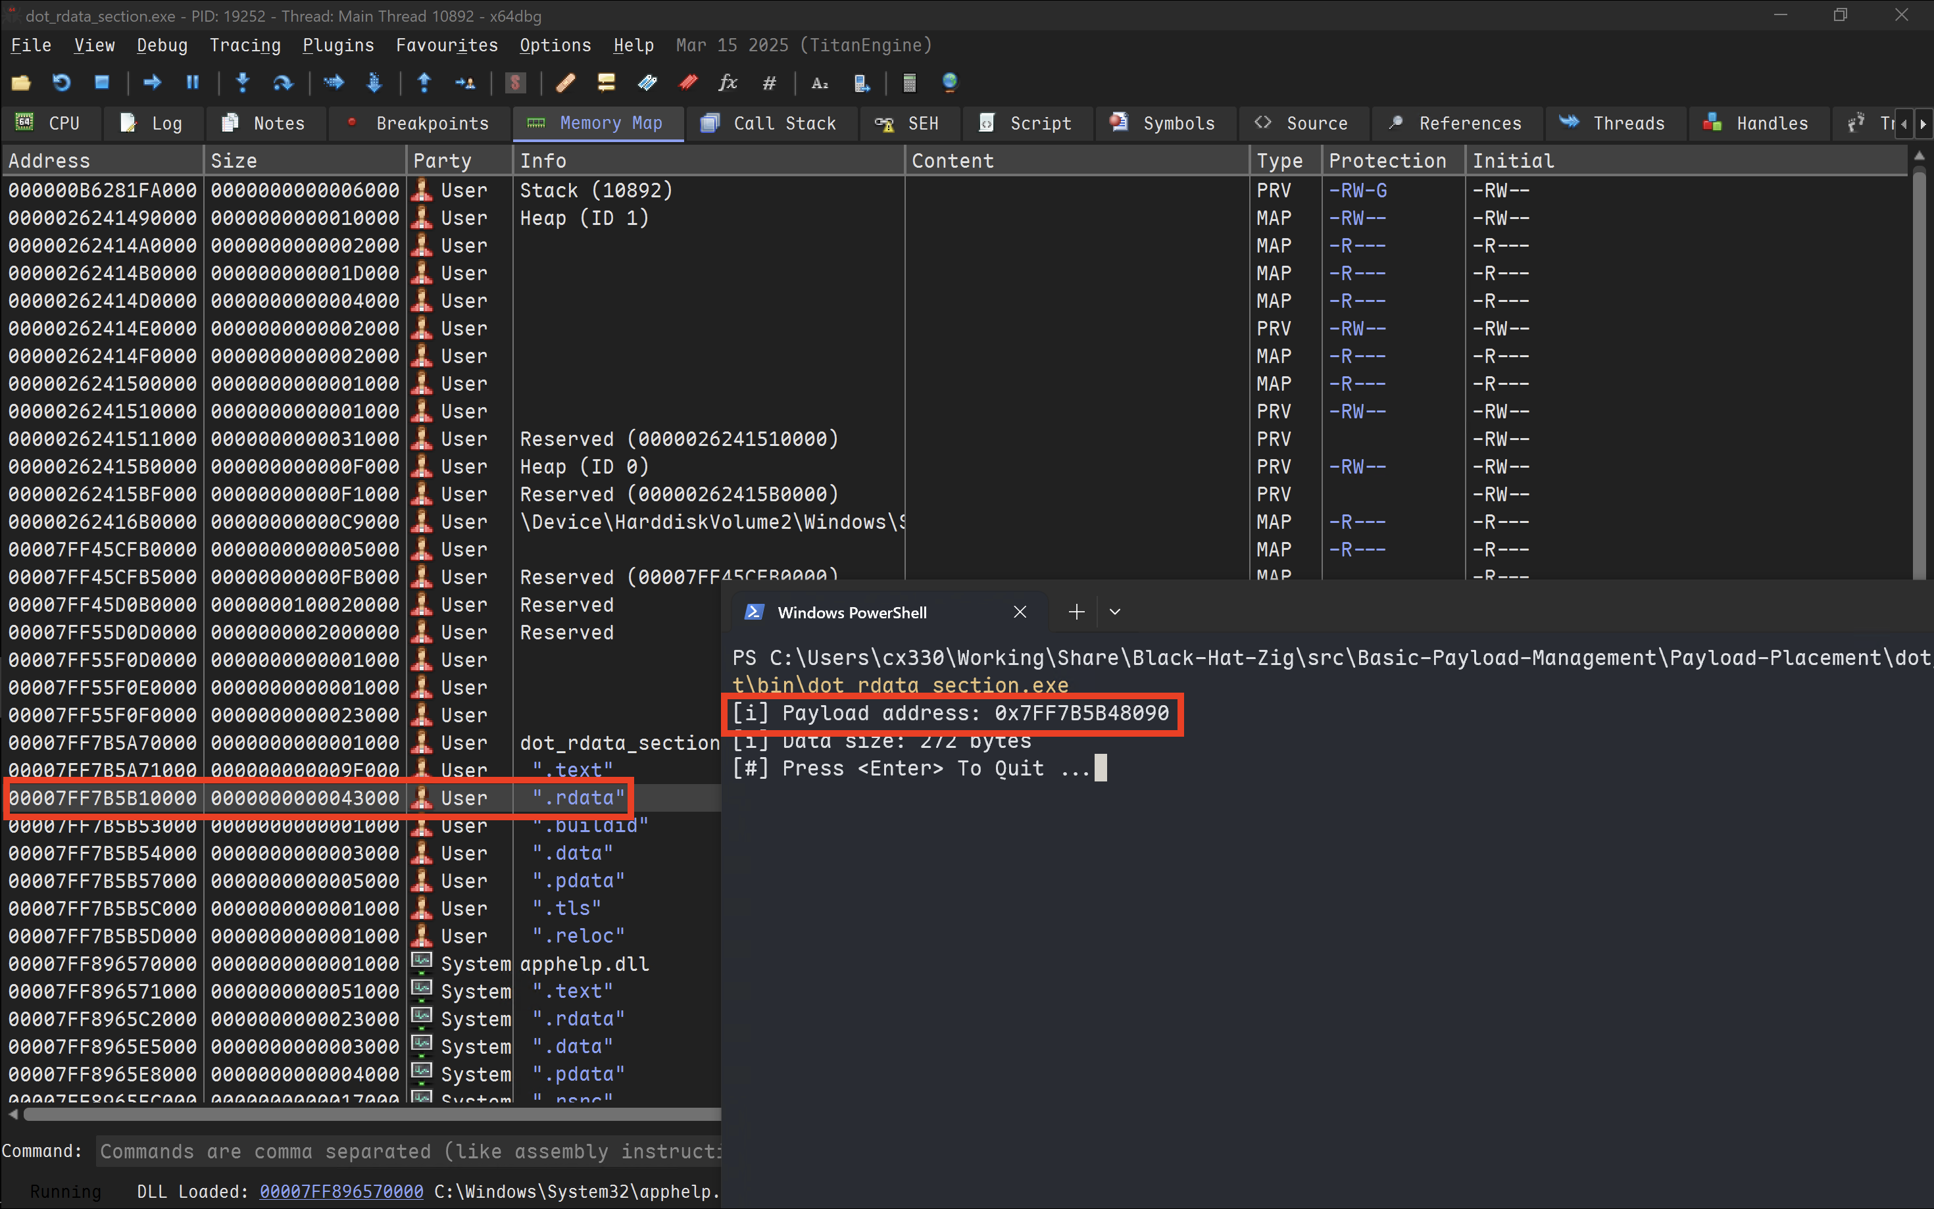The width and height of the screenshot is (1934, 1209).
Task: Open the calculator icon
Action: (x=909, y=82)
